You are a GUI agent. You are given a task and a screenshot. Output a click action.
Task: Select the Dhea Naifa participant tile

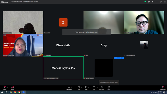pyautogui.click(x=63, y=45)
